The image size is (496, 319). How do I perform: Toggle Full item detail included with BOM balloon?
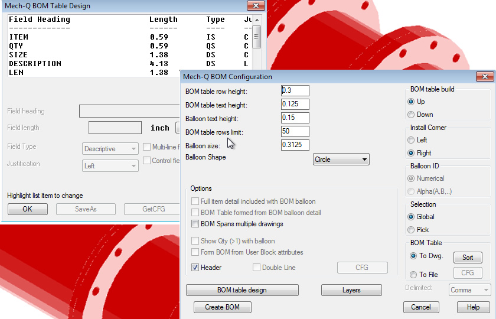click(x=195, y=201)
